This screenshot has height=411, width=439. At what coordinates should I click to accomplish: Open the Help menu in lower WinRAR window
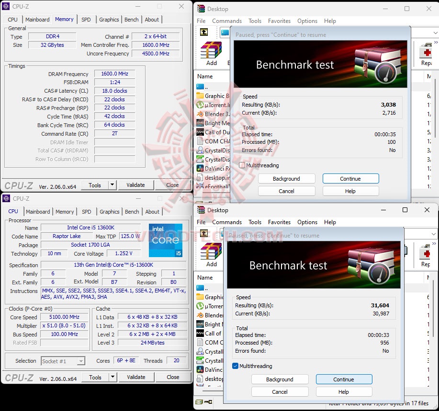330,222
